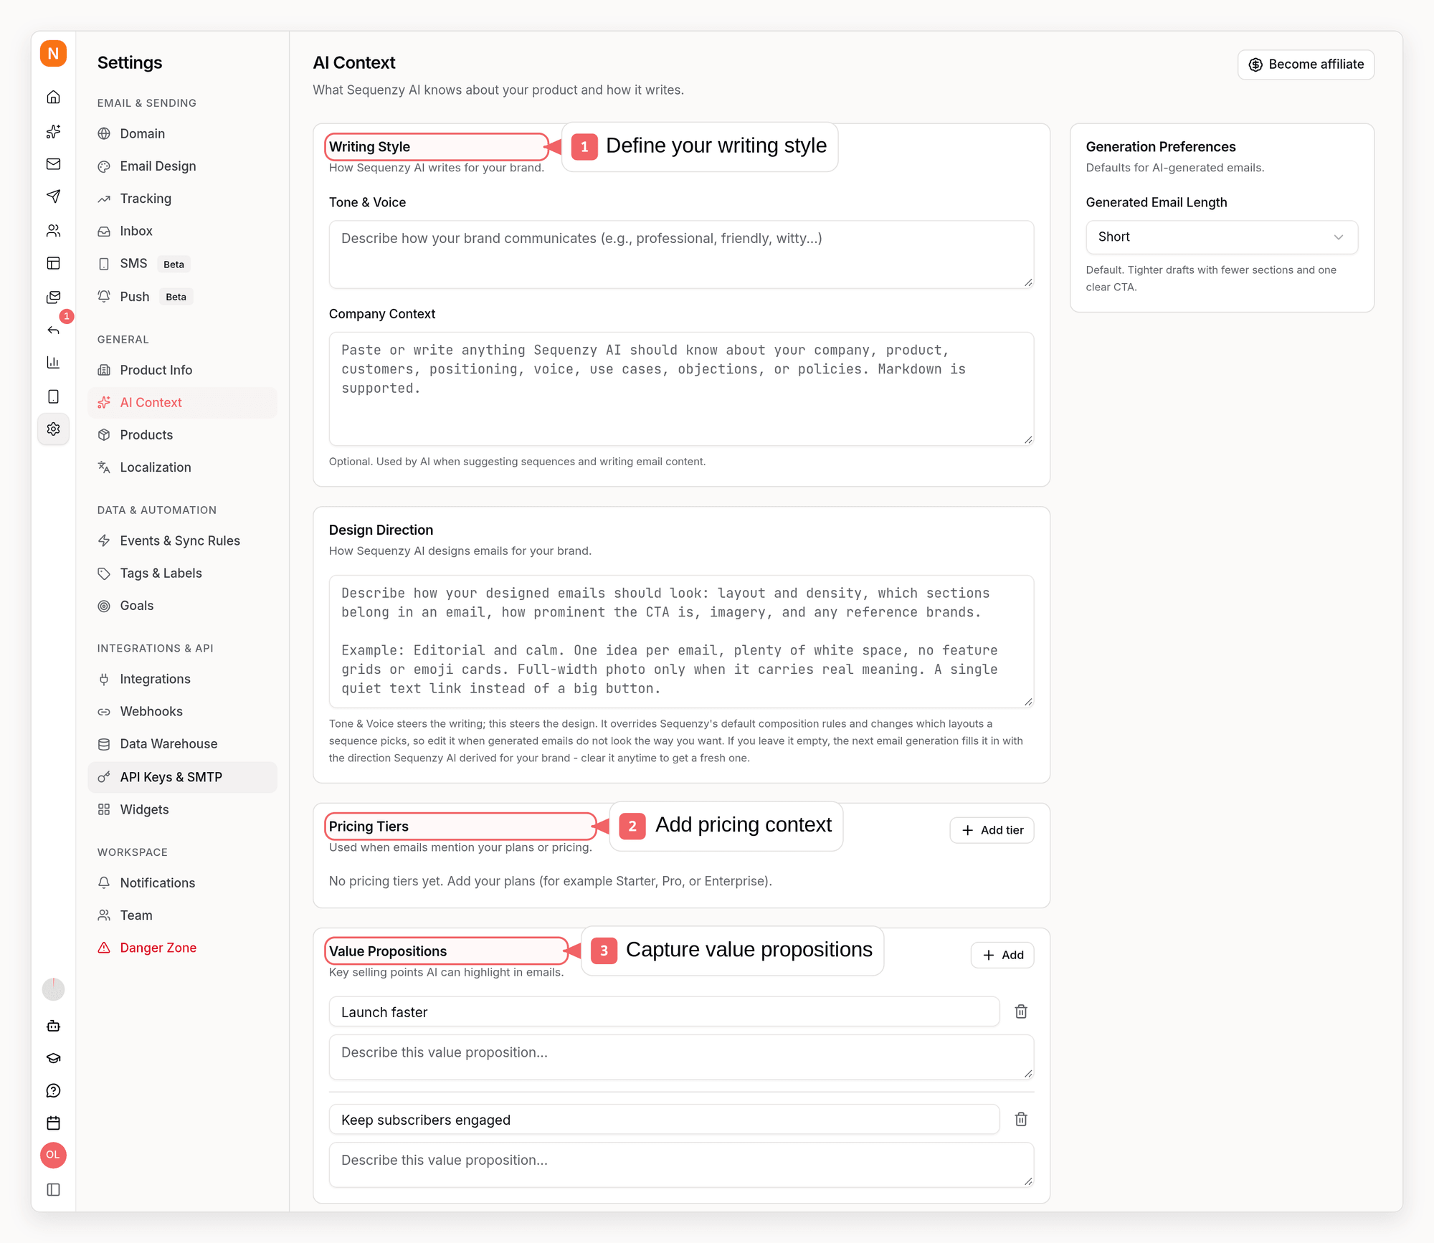
Task: Click the settings gear icon in the rail
Action: point(53,429)
